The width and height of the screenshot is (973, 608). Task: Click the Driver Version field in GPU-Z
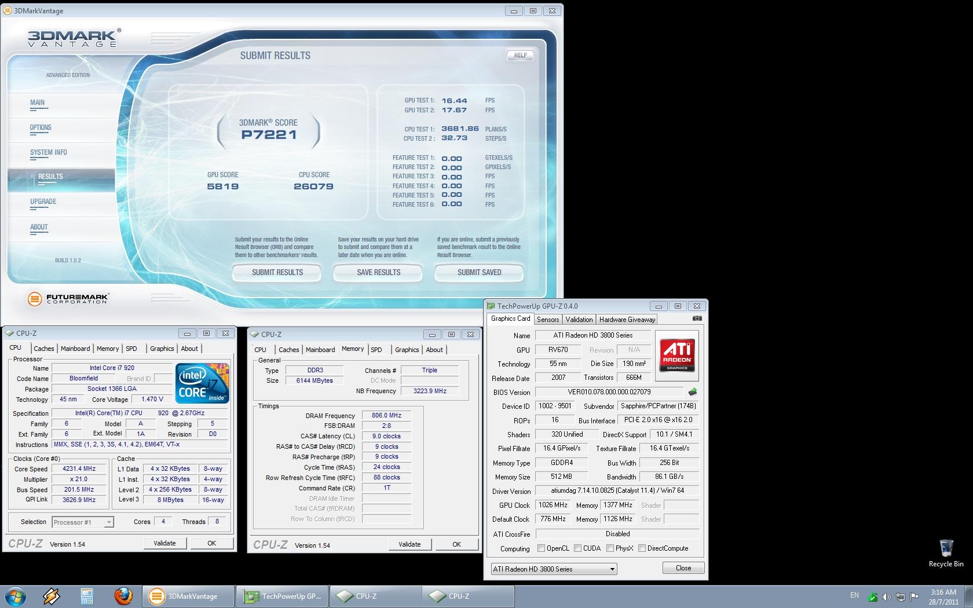617,490
